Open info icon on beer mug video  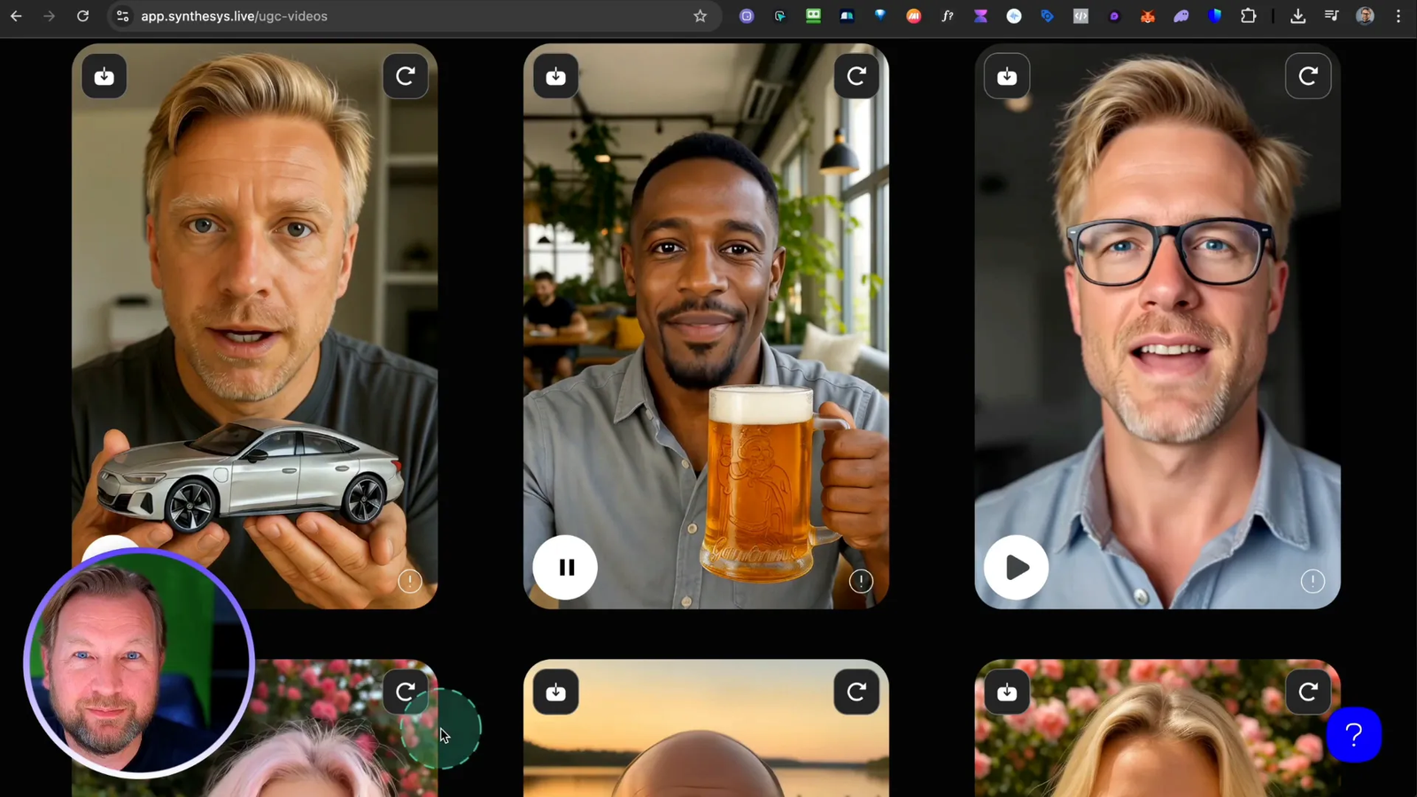pyautogui.click(x=861, y=582)
